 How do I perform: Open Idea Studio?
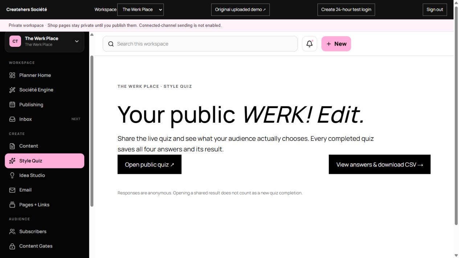45,175
